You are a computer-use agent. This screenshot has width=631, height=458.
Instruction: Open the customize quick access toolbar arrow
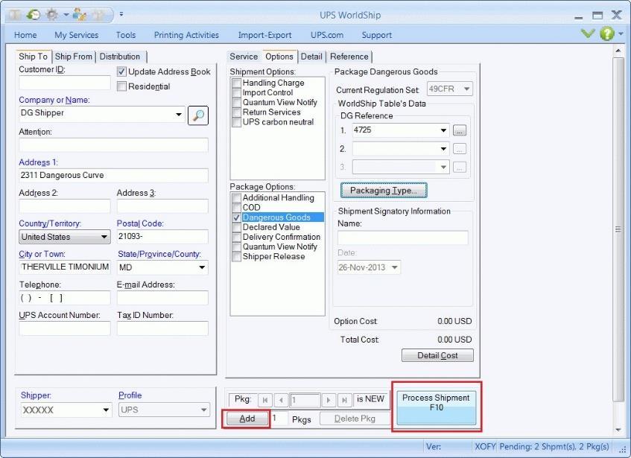tap(121, 14)
